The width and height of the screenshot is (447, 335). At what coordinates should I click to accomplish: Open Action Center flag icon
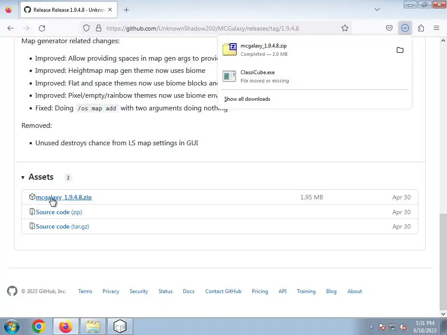(382, 327)
